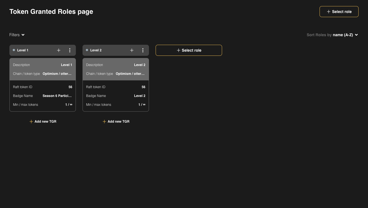Screen dimensions: 368x208
Task: Click the status dot beside Level 1
Action: point(14,50)
